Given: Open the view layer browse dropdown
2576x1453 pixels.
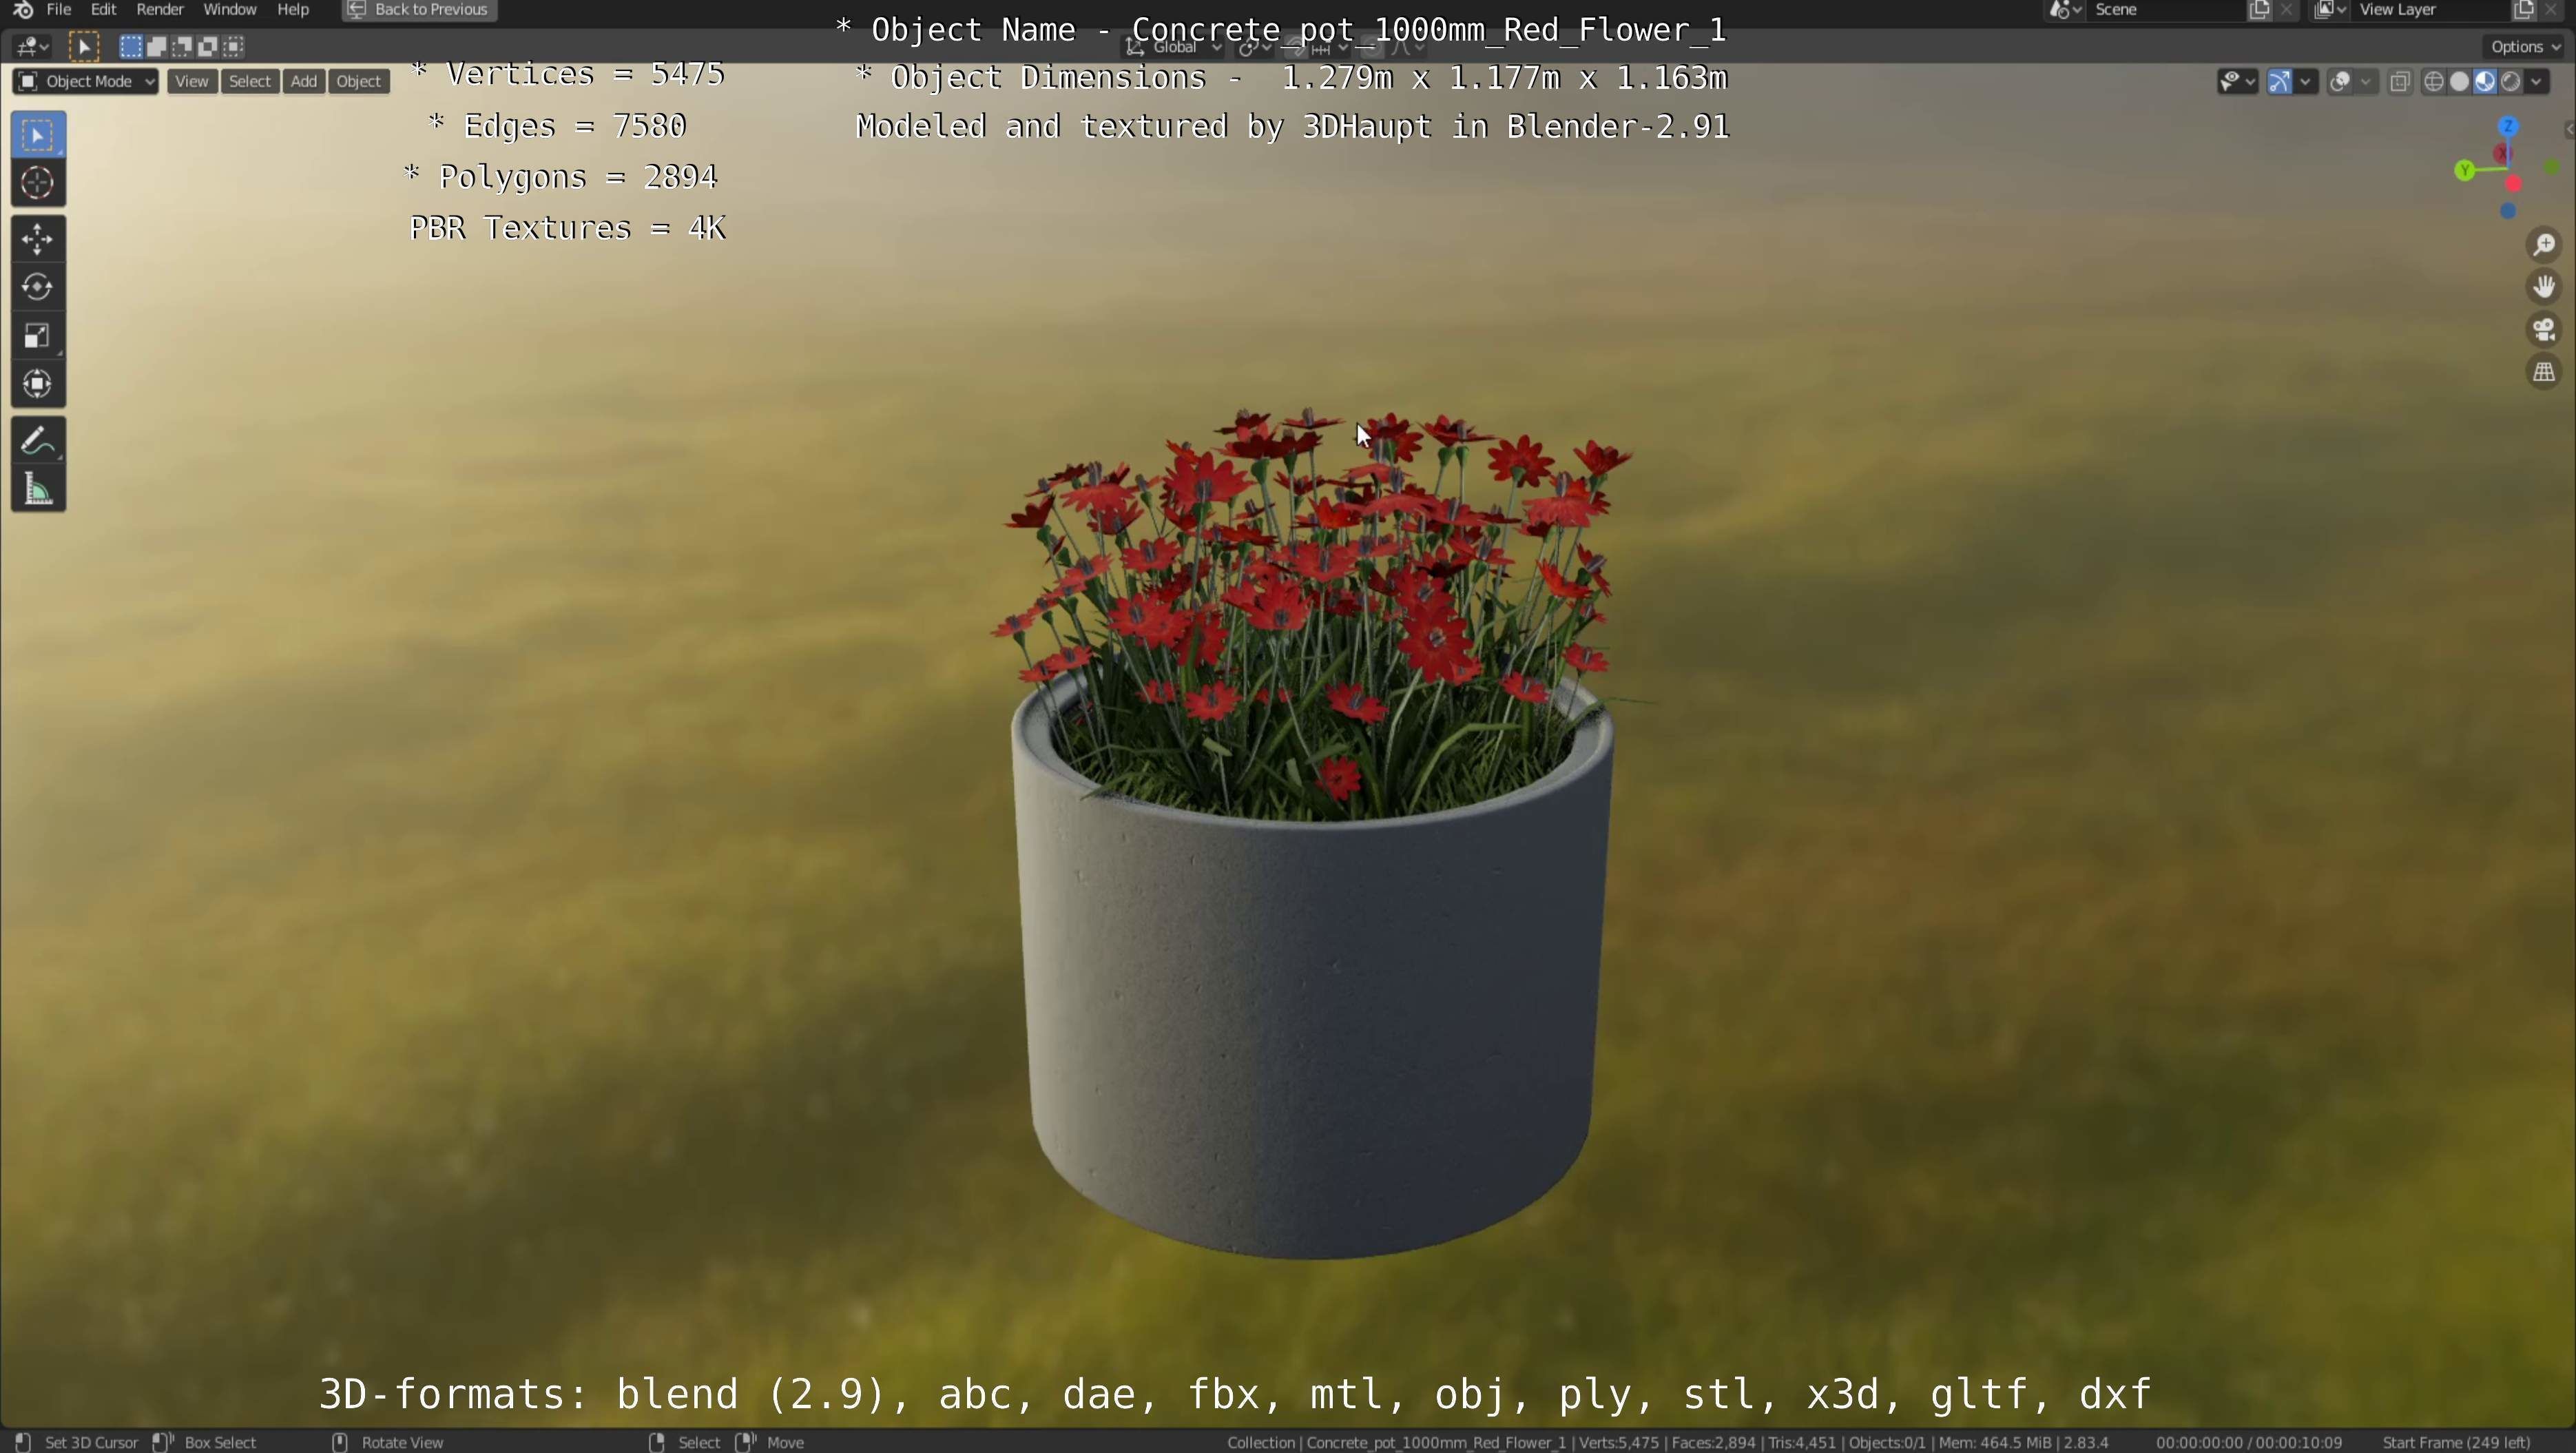Looking at the screenshot, I should click(x=2330, y=10).
